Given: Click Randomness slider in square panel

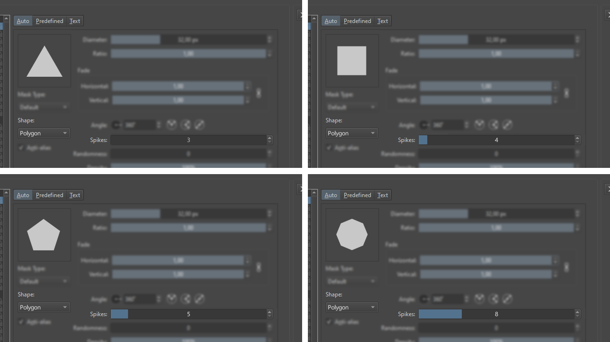Looking at the screenshot, I should tap(496, 154).
